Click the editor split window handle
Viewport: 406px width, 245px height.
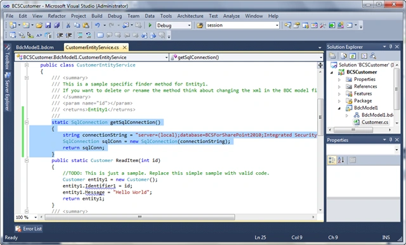320,65
